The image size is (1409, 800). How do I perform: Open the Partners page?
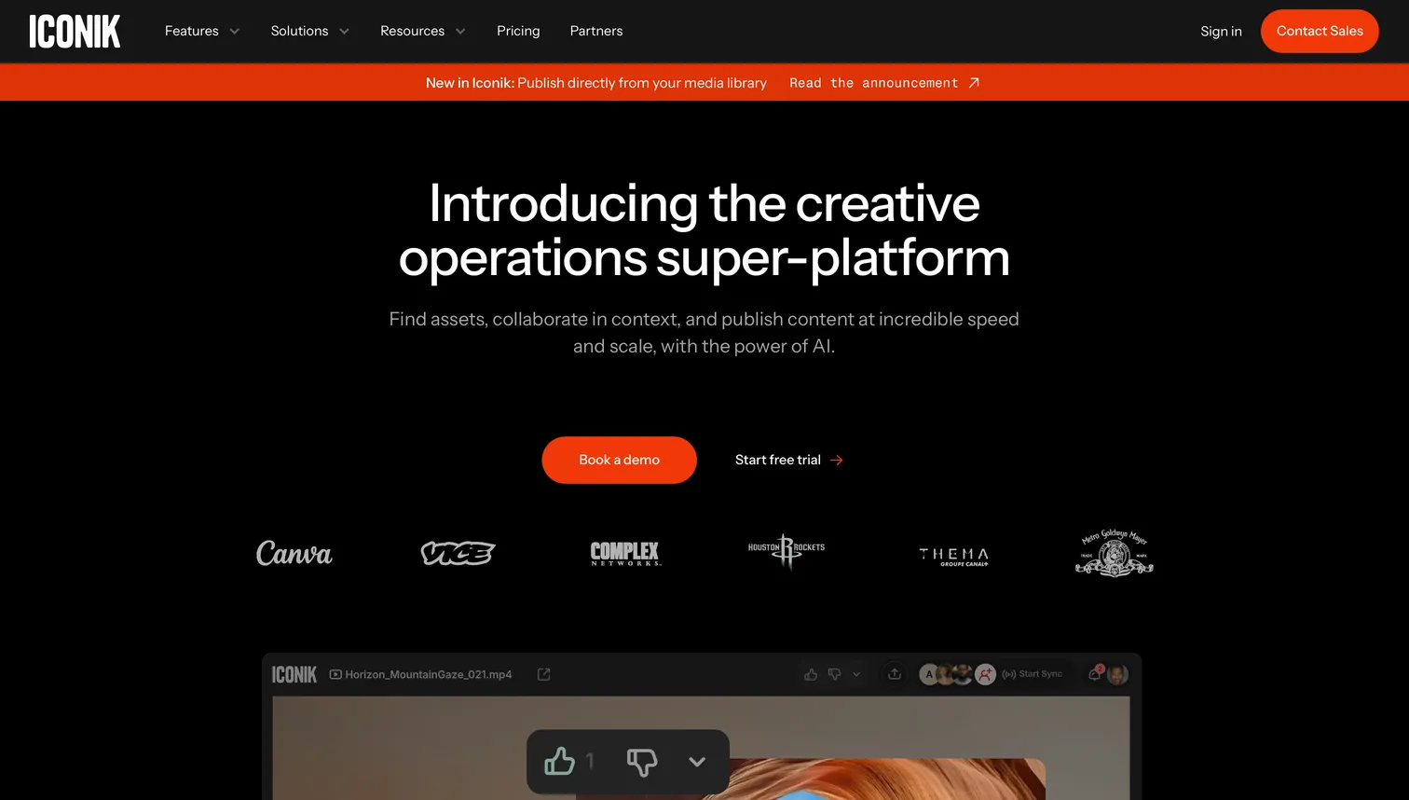pos(596,31)
